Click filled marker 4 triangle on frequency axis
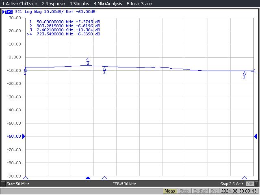The height and width of the screenshot is (195, 260). tap(88, 178)
